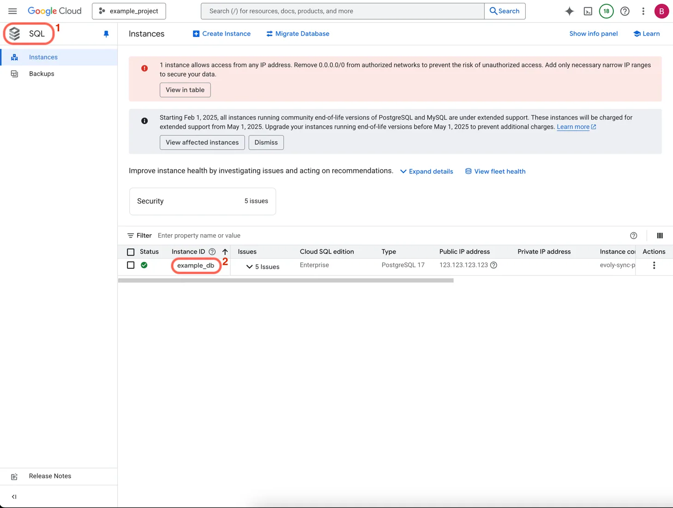Click the SQL title text
The image size is (673, 508).
(x=37, y=34)
